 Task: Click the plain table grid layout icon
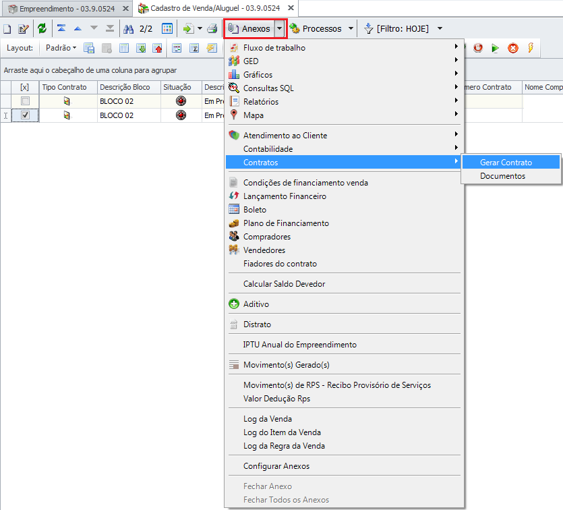[x=124, y=48]
